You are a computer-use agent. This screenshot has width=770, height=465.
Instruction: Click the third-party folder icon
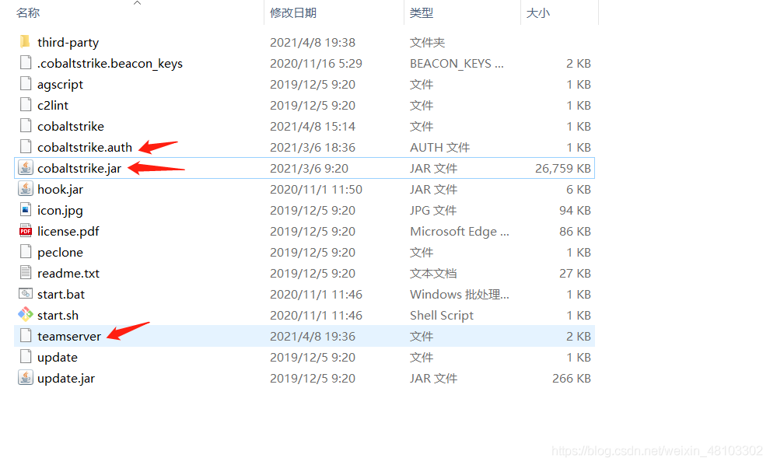click(x=25, y=42)
